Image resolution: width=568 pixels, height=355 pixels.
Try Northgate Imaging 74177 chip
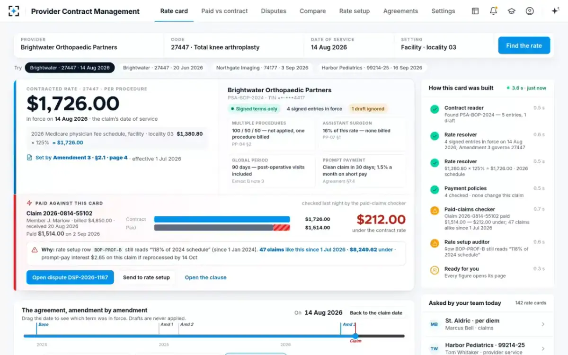tap(262, 68)
